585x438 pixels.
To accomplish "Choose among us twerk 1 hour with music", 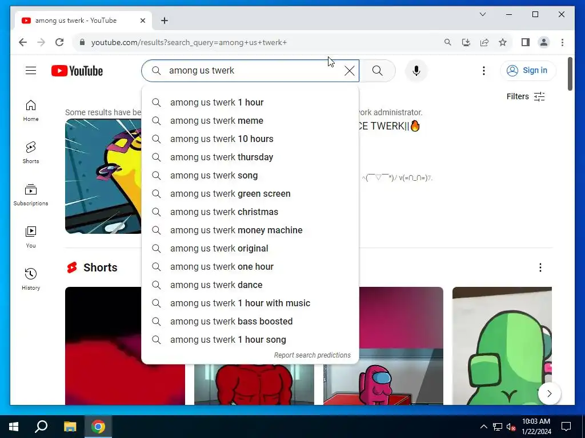I will point(250,303).
